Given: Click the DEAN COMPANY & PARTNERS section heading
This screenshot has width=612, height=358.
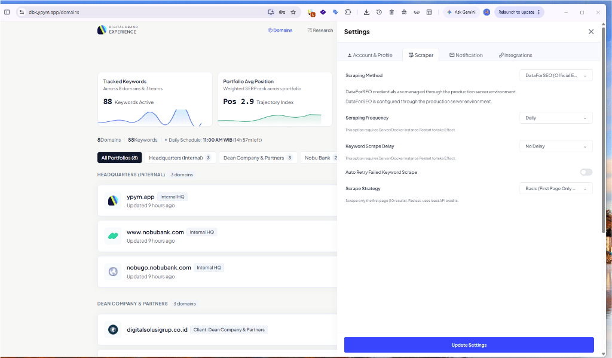Looking at the screenshot, I should pos(132,304).
